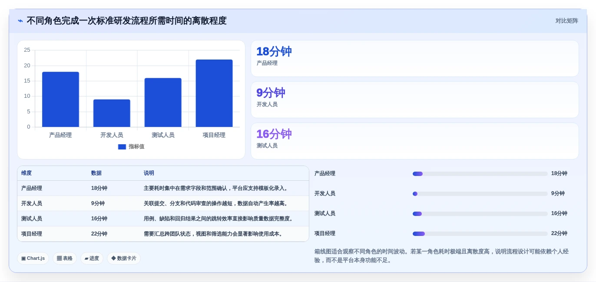Image resolution: width=596 pixels, height=282 pixels.
Task: Select the 16分钟 测试人员 data card
Action: 414,141
